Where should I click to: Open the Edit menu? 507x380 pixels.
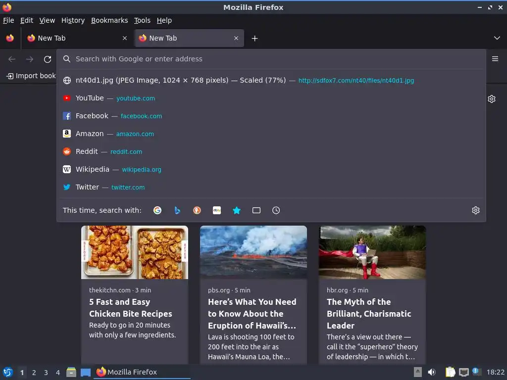point(27,20)
